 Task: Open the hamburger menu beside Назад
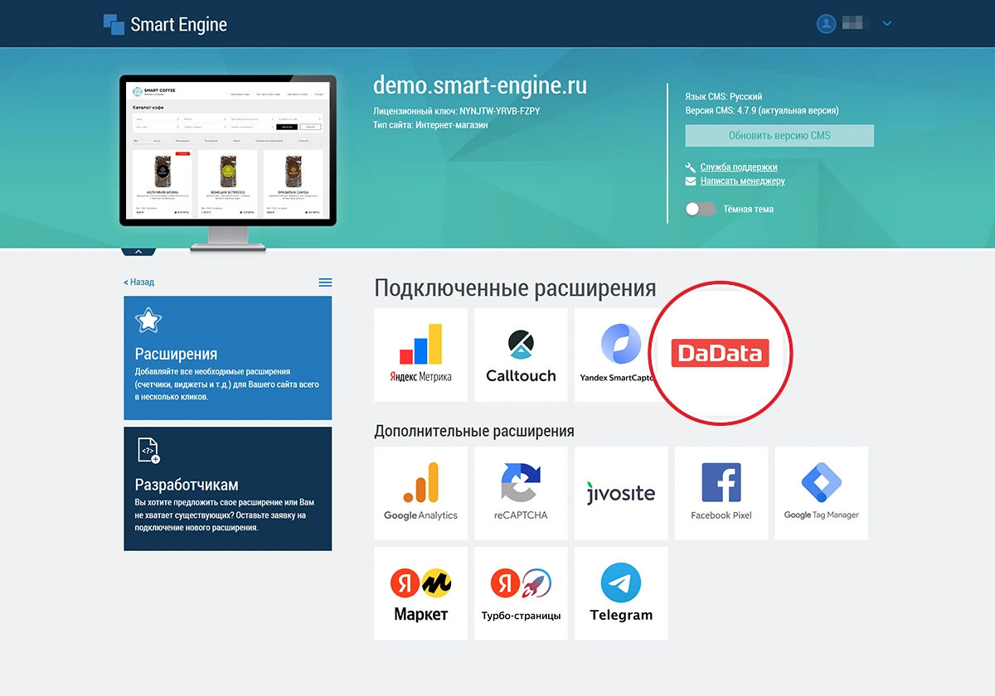(325, 283)
